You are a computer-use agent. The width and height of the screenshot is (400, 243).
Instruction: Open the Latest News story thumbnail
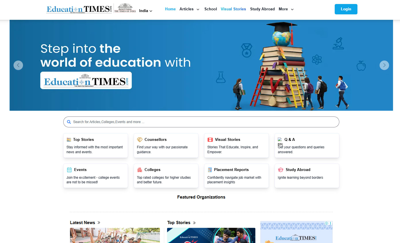[x=115, y=236]
